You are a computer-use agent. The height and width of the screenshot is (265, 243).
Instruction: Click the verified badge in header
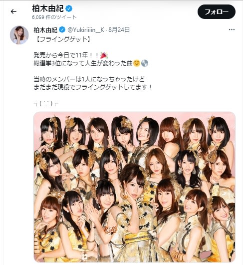tap(69, 8)
